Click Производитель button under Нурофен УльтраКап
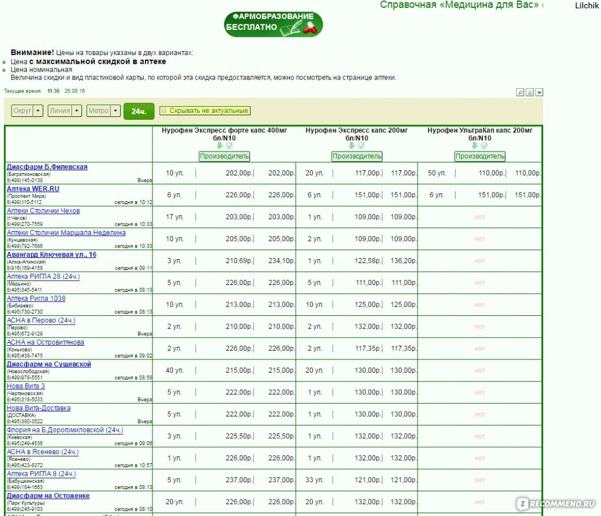The image size is (601, 516). (x=480, y=156)
